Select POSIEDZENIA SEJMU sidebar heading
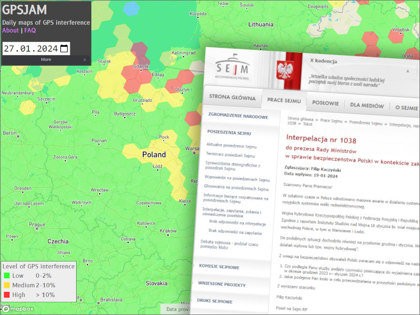 click(x=229, y=133)
